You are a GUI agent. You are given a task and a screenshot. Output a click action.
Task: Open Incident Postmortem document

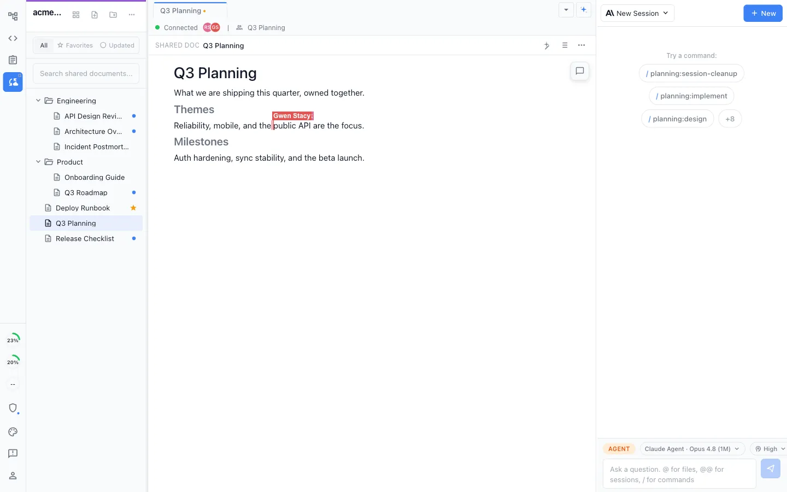tap(86, 147)
